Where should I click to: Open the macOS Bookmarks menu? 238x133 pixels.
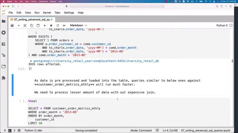click(44, 1)
